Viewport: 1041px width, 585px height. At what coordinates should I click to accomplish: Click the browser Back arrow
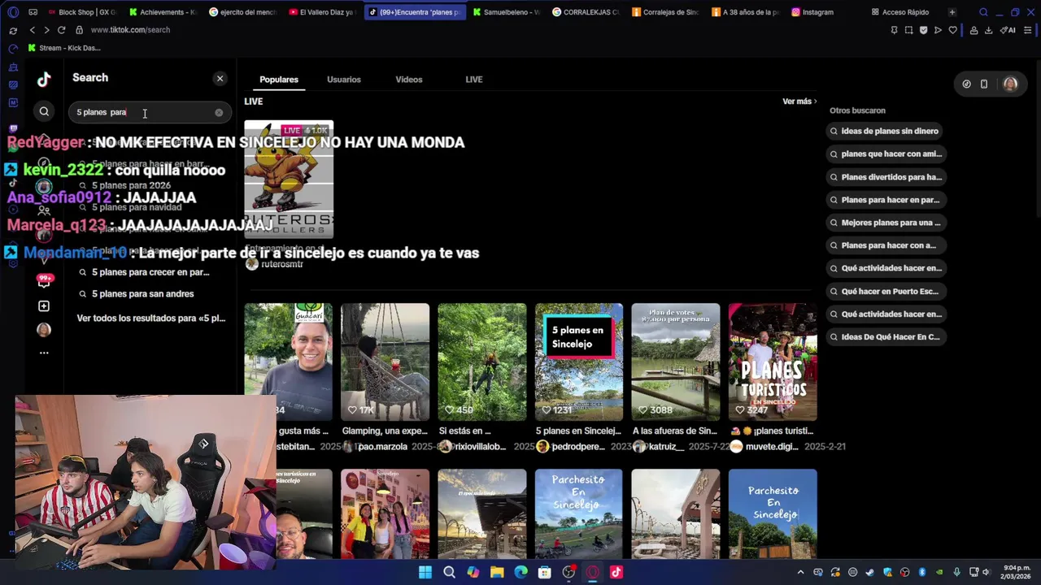pos(32,30)
